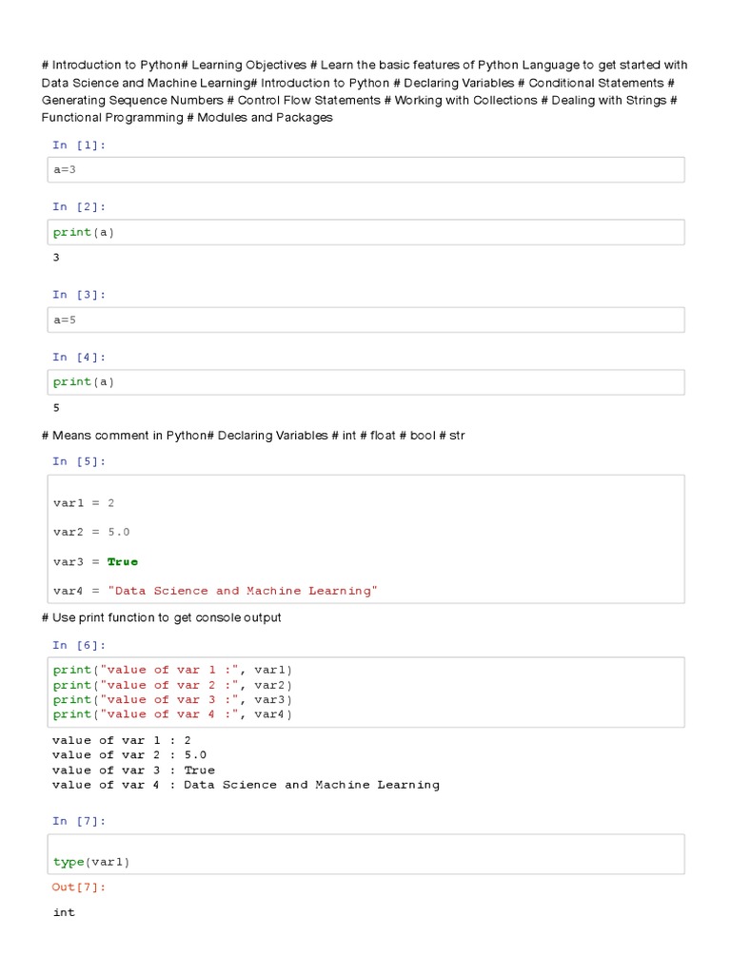Image resolution: width=731 pixels, height=974 pixels.
Task: Click the print line for var 1
Action: click(x=173, y=670)
